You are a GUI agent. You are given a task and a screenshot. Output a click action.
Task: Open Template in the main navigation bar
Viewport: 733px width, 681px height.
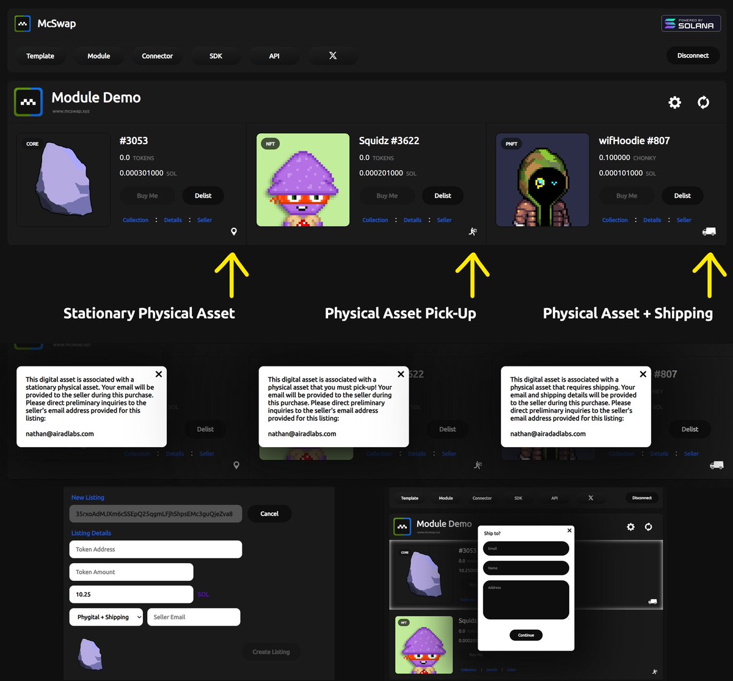[40, 56]
